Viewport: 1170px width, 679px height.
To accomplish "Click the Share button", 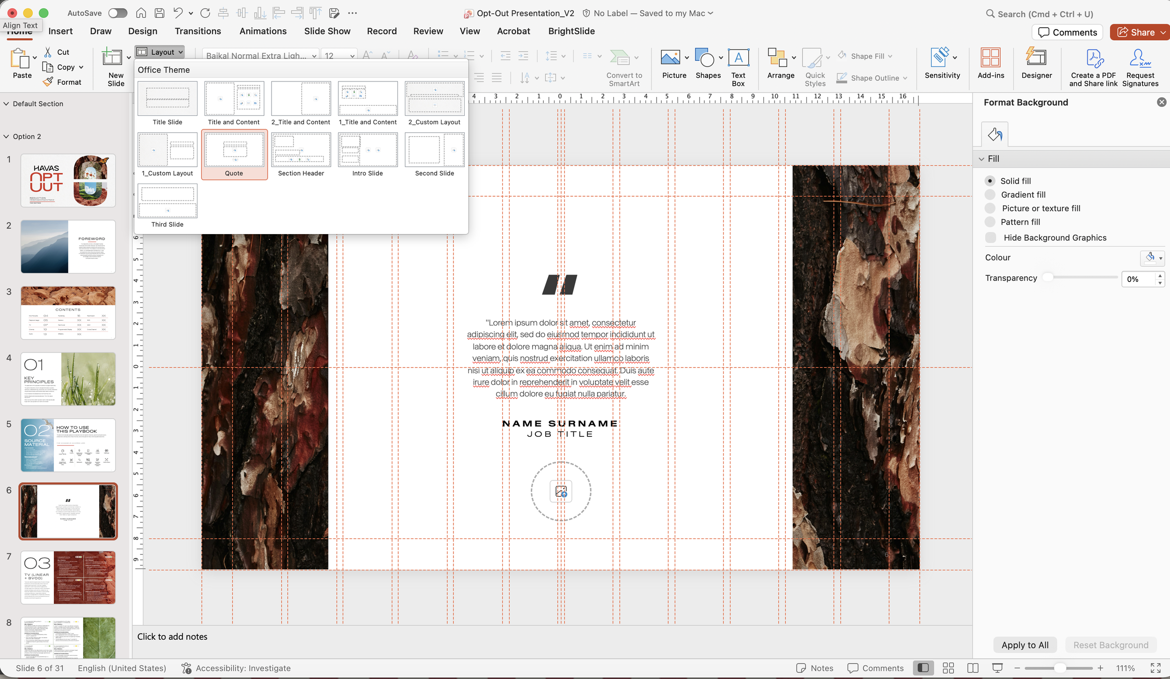I will click(x=1140, y=32).
